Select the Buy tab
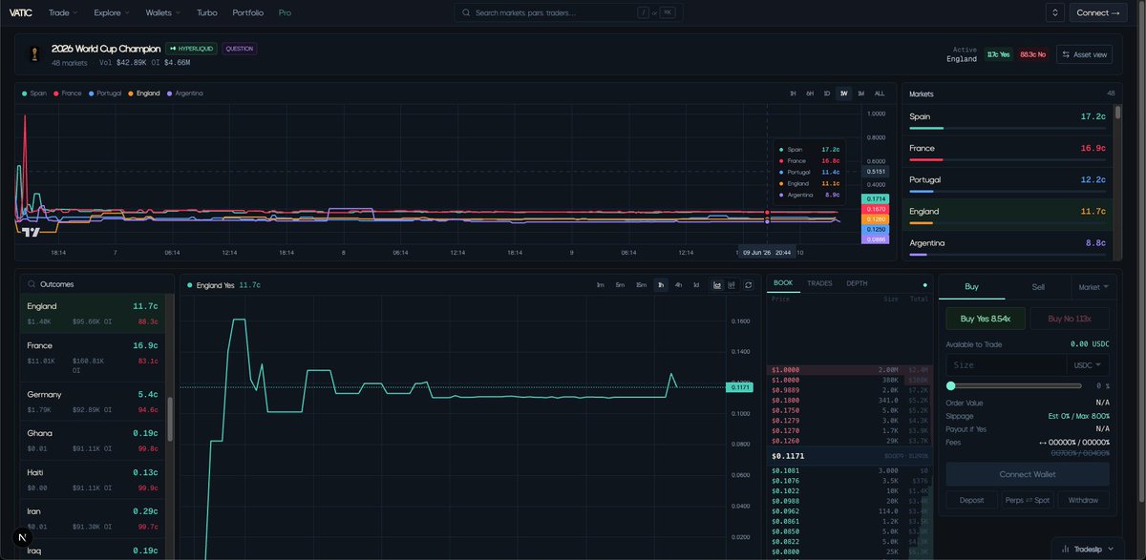 (x=971, y=286)
